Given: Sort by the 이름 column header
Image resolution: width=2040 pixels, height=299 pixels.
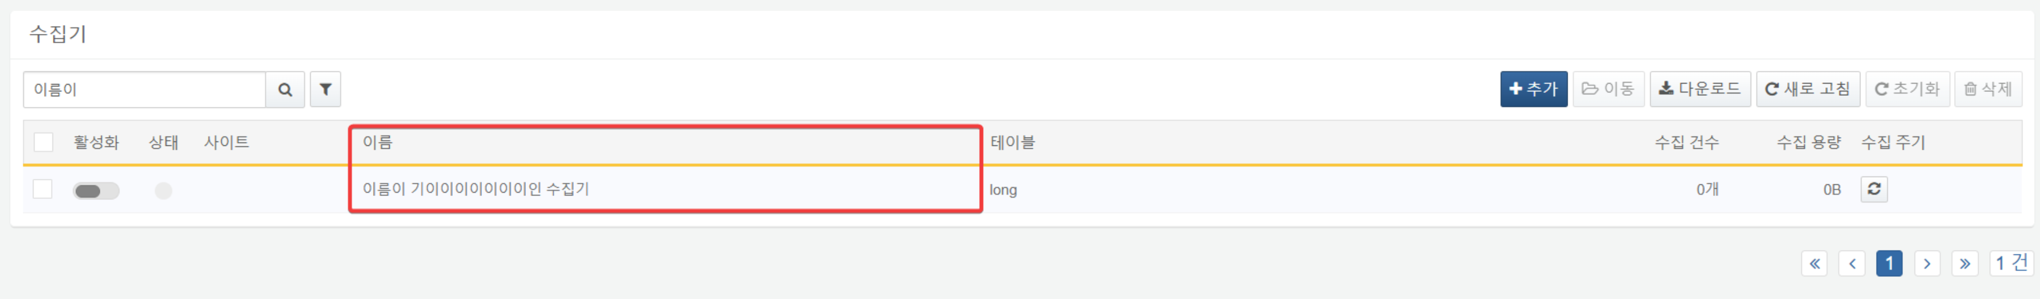Looking at the screenshot, I should (x=377, y=143).
